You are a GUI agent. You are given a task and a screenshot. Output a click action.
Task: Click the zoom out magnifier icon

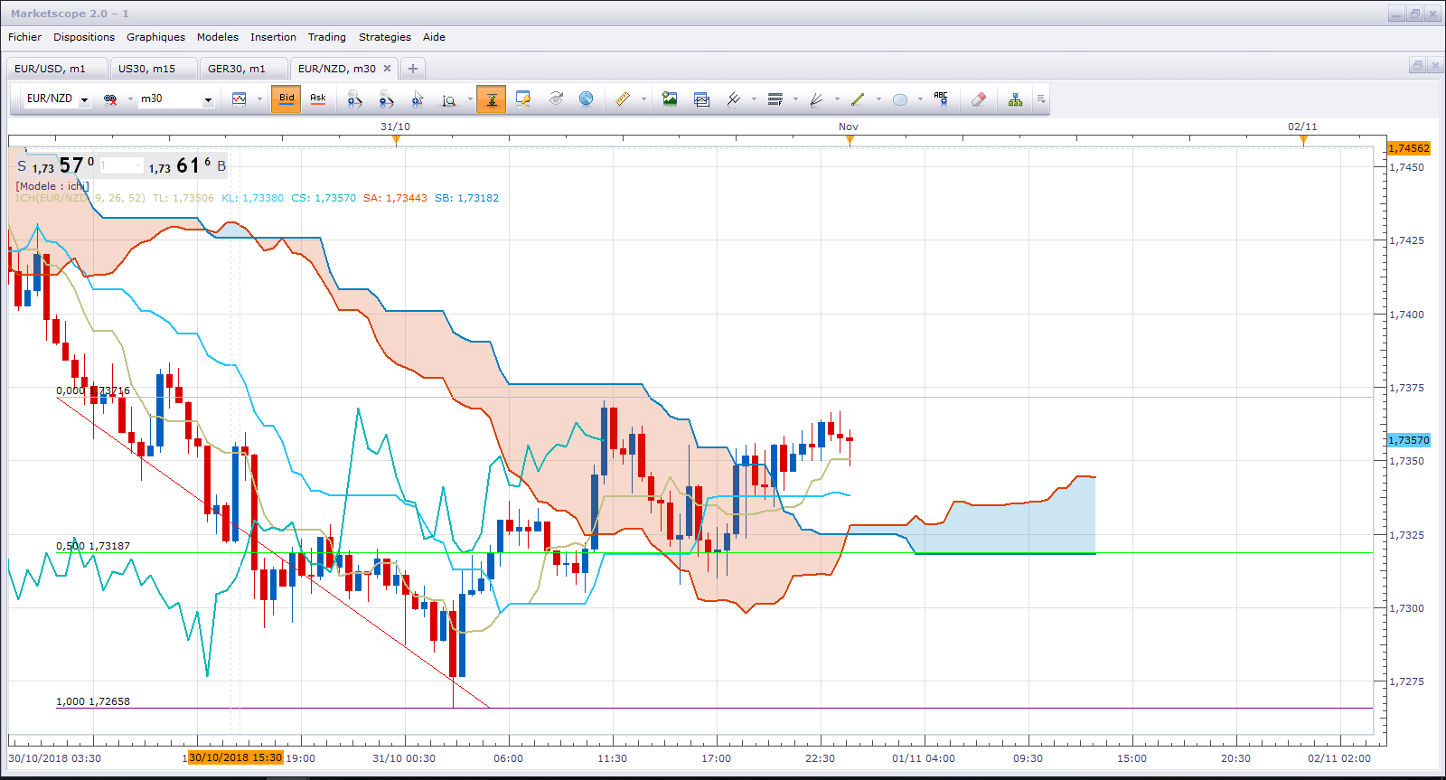[386, 99]
